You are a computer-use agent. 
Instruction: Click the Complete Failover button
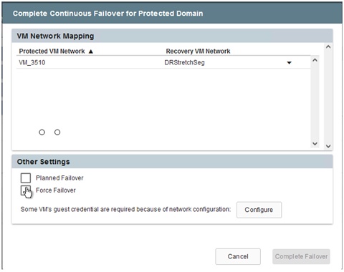tap(301, 256)
